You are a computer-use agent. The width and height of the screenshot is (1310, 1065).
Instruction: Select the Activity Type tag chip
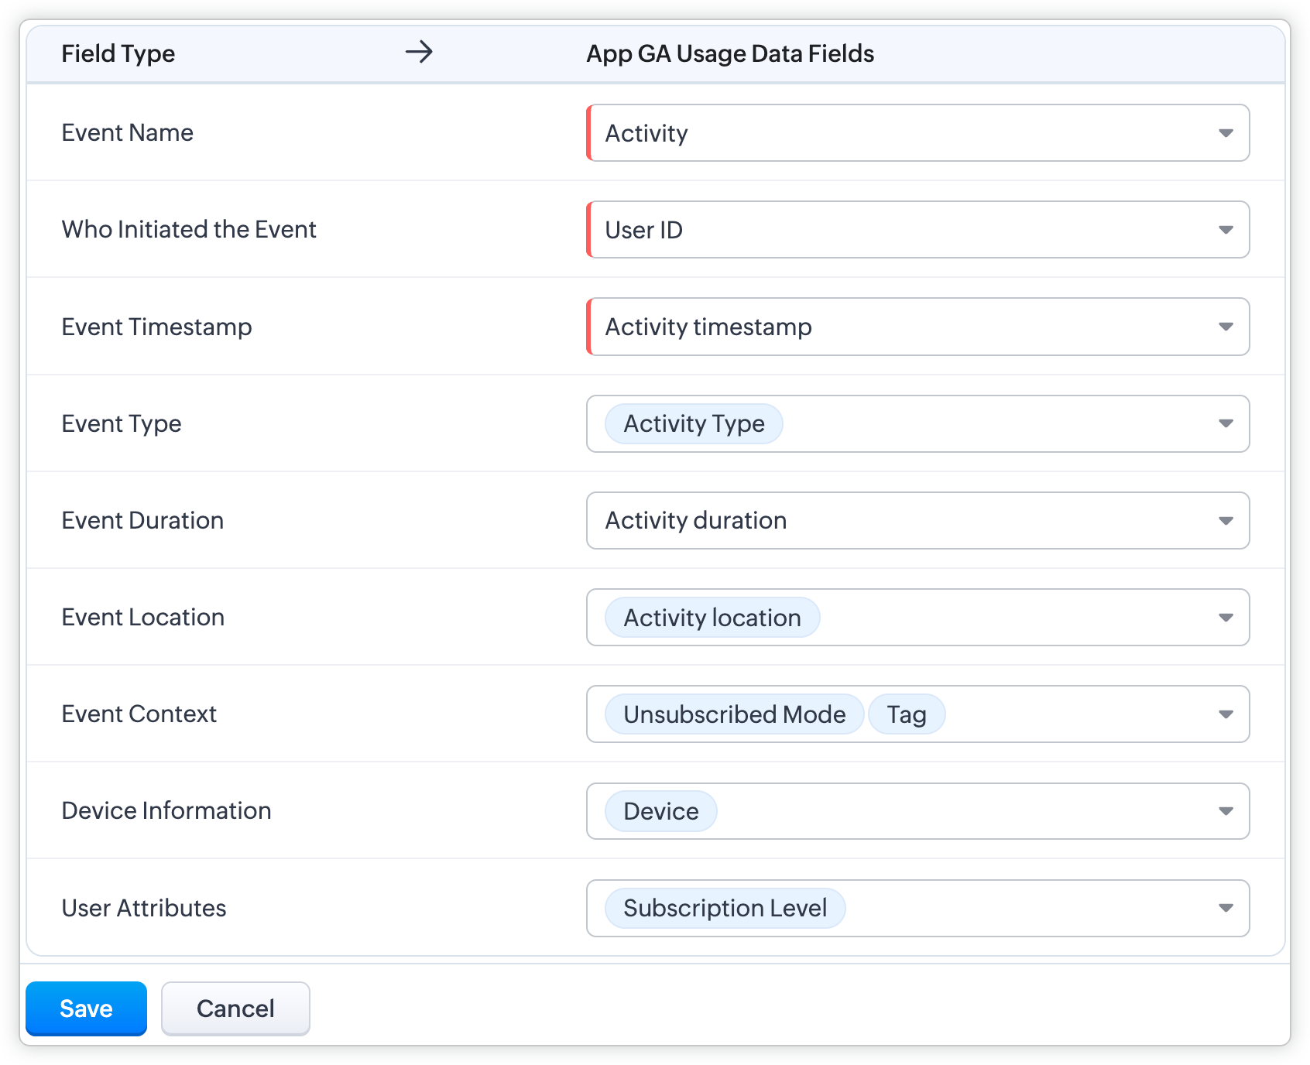coord(694,424)
